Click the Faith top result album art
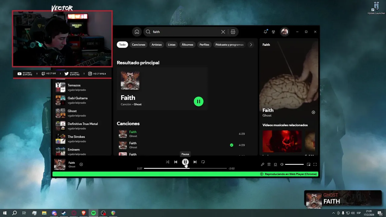 130,80
